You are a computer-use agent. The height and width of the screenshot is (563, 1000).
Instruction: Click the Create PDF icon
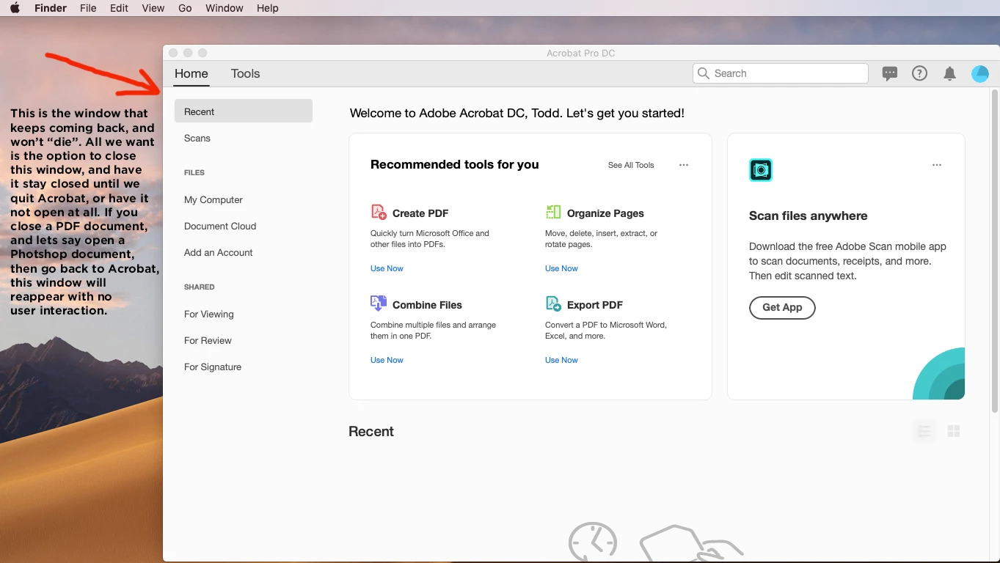(379, 213)
